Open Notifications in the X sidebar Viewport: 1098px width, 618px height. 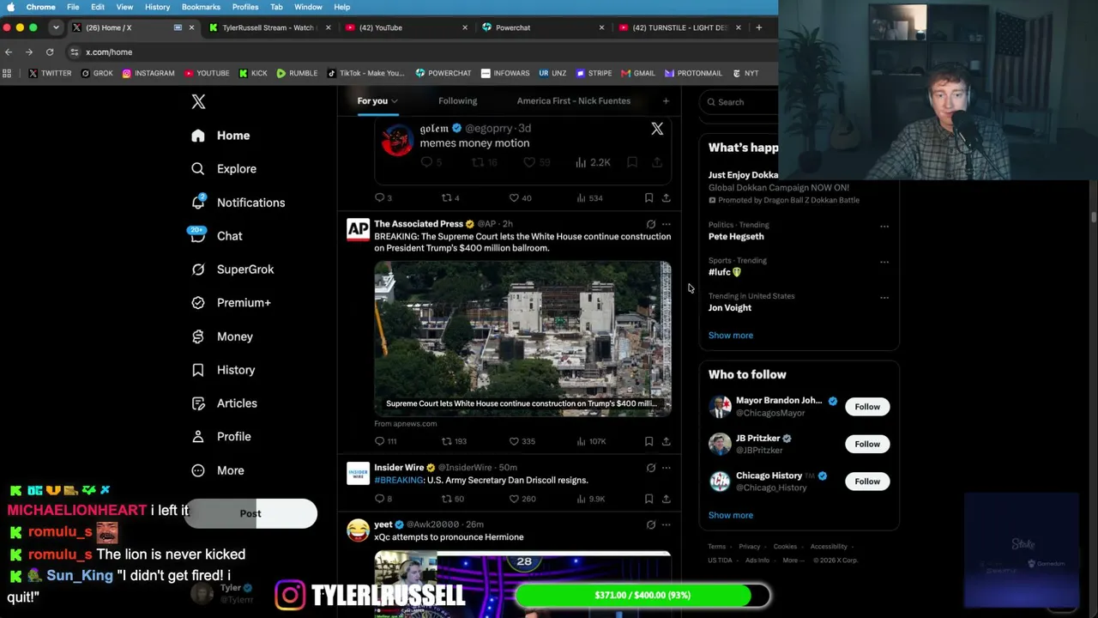(x=238, y=203)
